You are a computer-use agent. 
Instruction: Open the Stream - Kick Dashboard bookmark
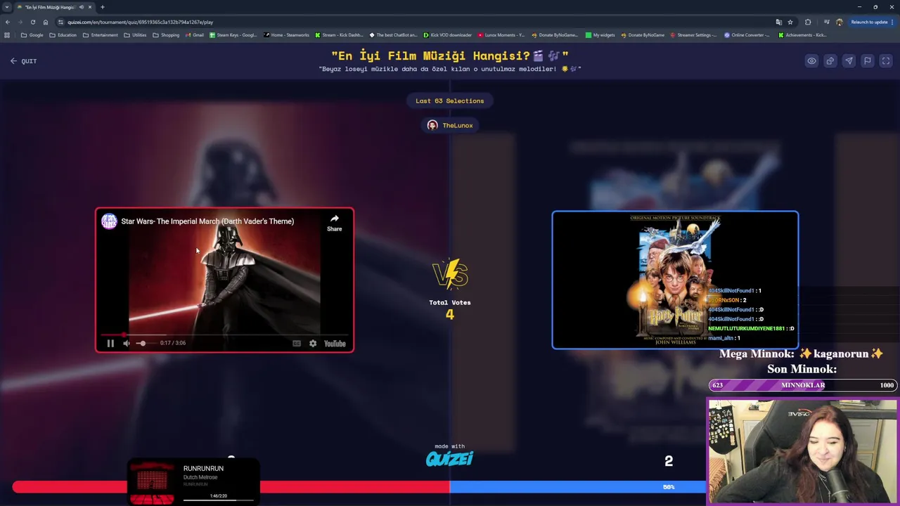point(340,35)
